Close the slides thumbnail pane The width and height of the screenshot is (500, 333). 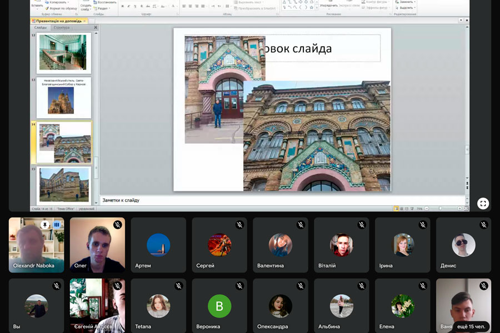[95, 27]
